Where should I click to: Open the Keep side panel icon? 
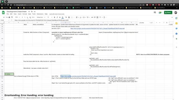[176, 23]
